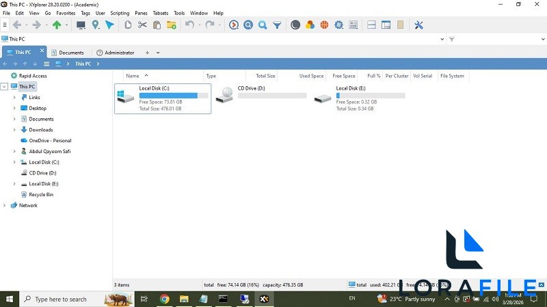Click the blue gear badge toolbar icon
The image size is (547, 307).
coord(338,25)
